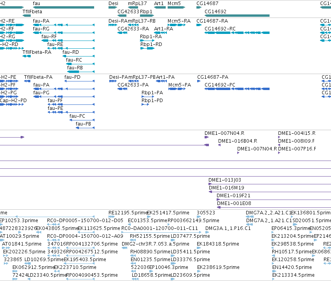Image resolution: width=331 pixels, height=281 pixels.
Task: Click protein CG42633-PA
Action: 133,85
